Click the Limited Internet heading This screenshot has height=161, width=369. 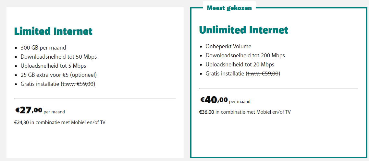[x=54, y=31]
